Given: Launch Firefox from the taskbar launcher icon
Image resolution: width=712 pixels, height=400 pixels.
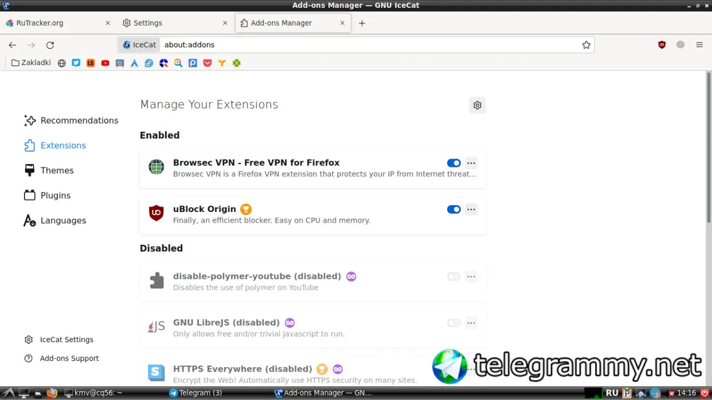Looking at the screenshot, I should pyautogui.click(x=52, y=393).
